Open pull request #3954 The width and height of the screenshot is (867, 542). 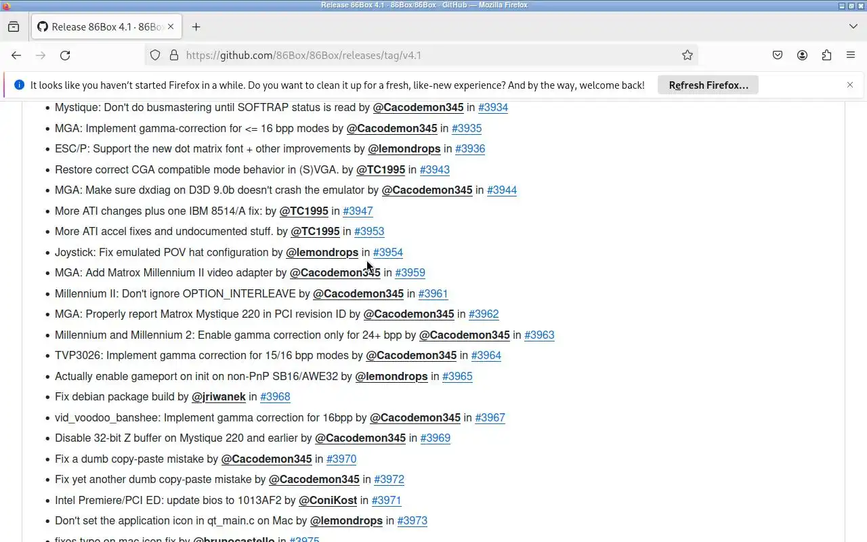(x=388, y=252)
